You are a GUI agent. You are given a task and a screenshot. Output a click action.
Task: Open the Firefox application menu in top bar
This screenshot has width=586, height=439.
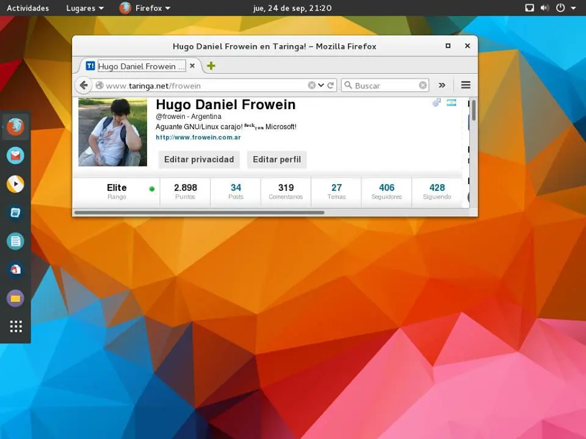tap(145, 8)
